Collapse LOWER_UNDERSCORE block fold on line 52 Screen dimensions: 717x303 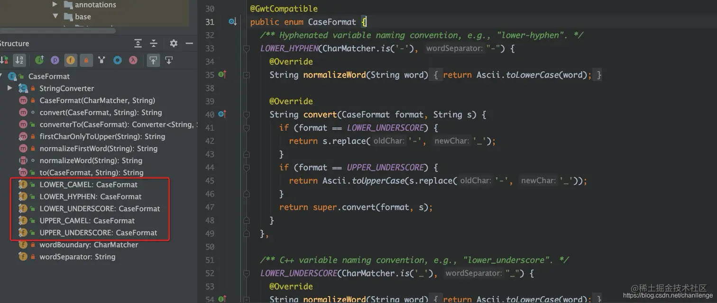pyautogui.click(x=246, y=273)
